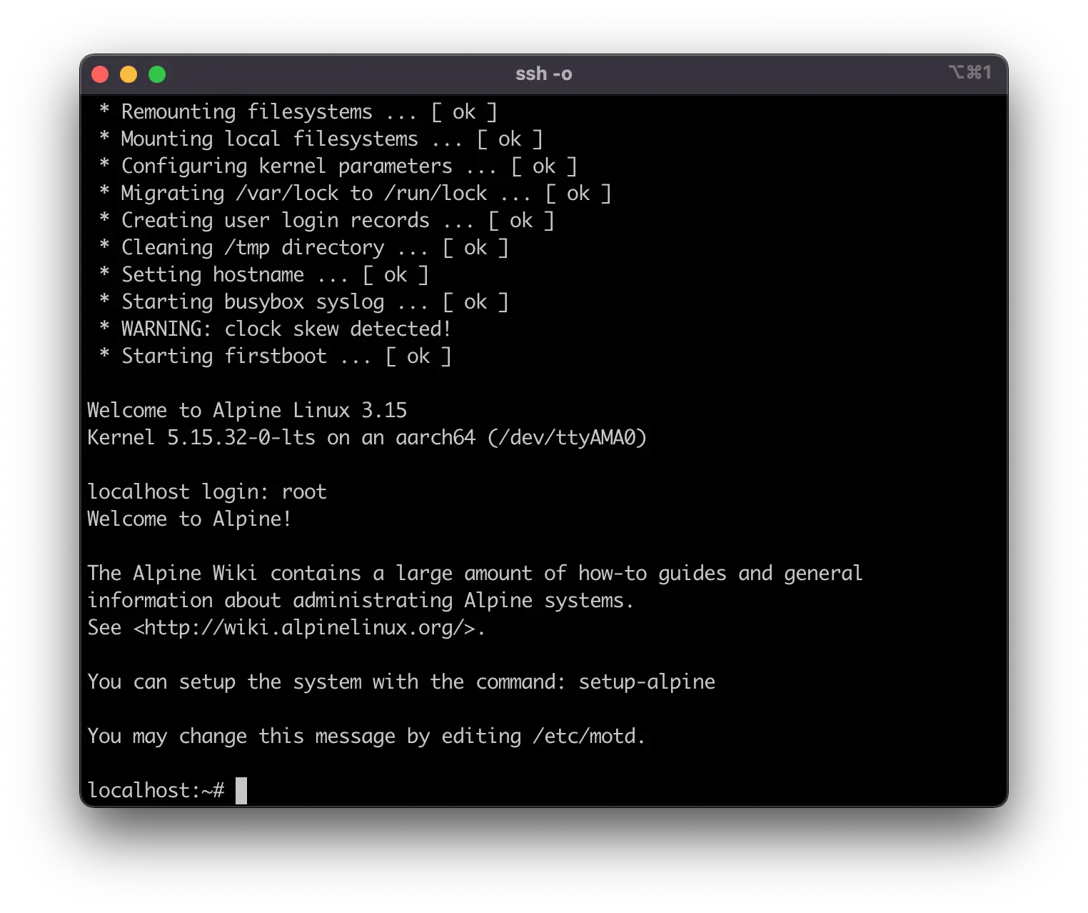Click the "Kernel 5.15.32-0-lts" version text
This screenshot has height=913, width=1088.
coord(201,438)
